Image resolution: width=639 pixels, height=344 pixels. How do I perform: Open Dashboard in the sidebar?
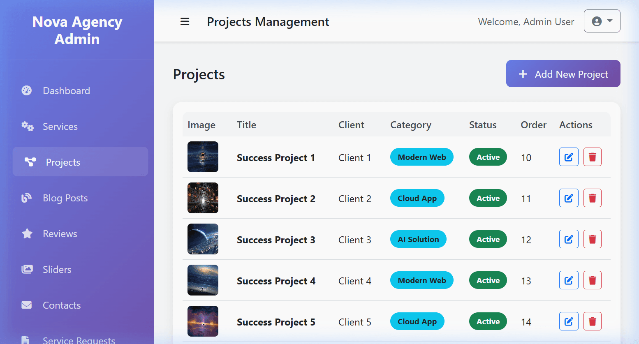[x=80, y=90]
